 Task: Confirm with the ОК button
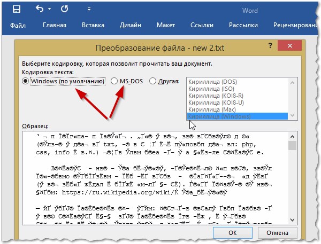(x=233, y=233)
